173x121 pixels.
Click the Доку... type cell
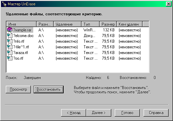coord(89,36)
